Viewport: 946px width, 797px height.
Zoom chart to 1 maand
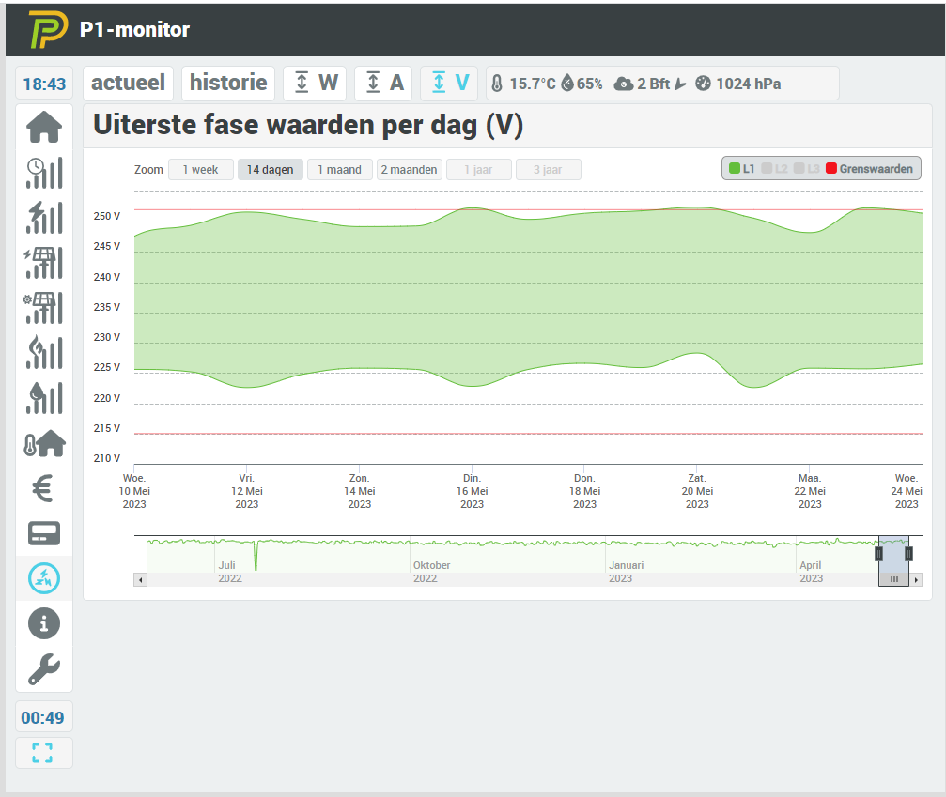[339, 169]
